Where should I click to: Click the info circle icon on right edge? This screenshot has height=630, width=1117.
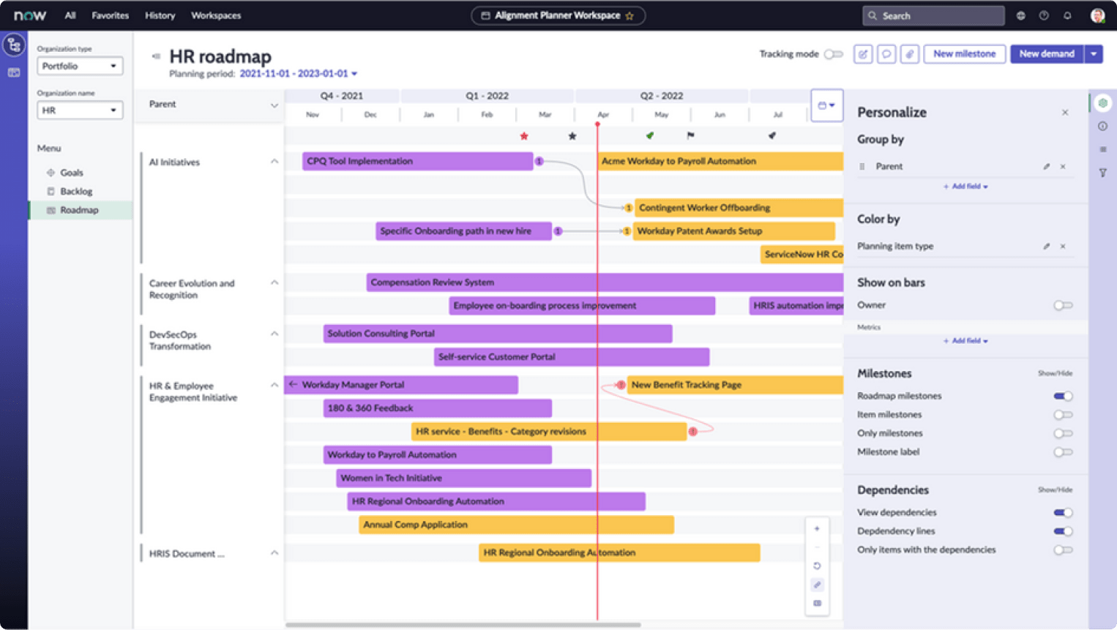click(x=1103, y=126)
